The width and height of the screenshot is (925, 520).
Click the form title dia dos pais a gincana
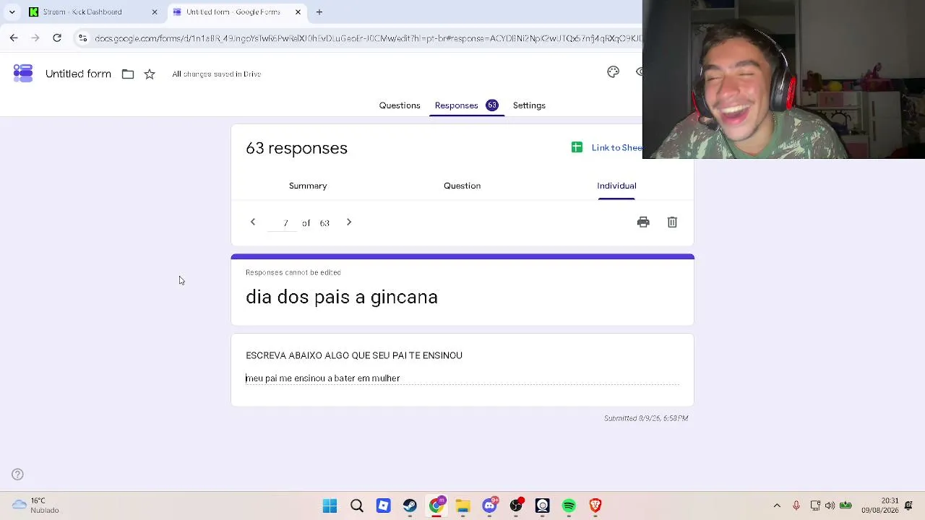[x=342, y=297]
